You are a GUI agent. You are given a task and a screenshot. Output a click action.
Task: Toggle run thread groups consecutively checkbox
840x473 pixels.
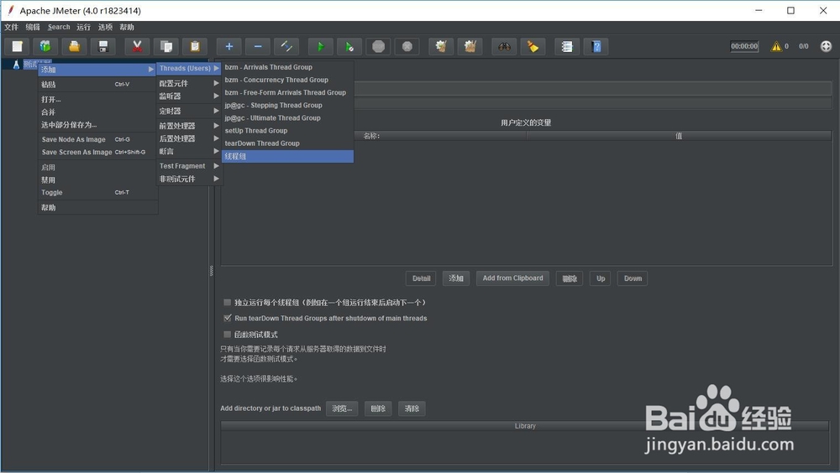[227, 302]
